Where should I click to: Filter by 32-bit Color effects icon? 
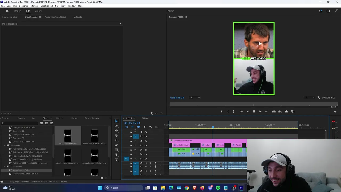coord(47,123)
